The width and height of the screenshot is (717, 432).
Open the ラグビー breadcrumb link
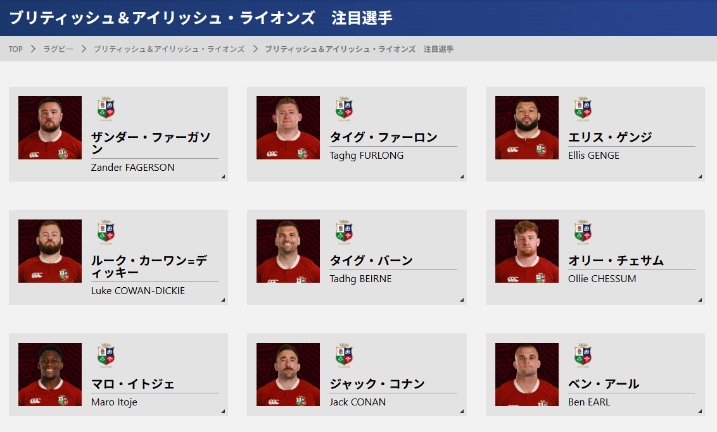point(58,49)
